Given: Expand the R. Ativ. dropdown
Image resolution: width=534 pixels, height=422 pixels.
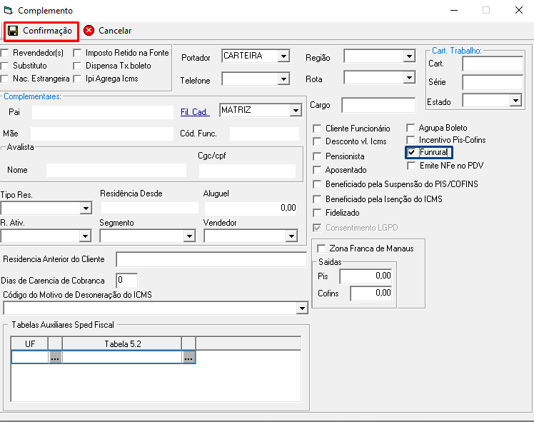Looking at the screenshot, I should coord(86,236).
